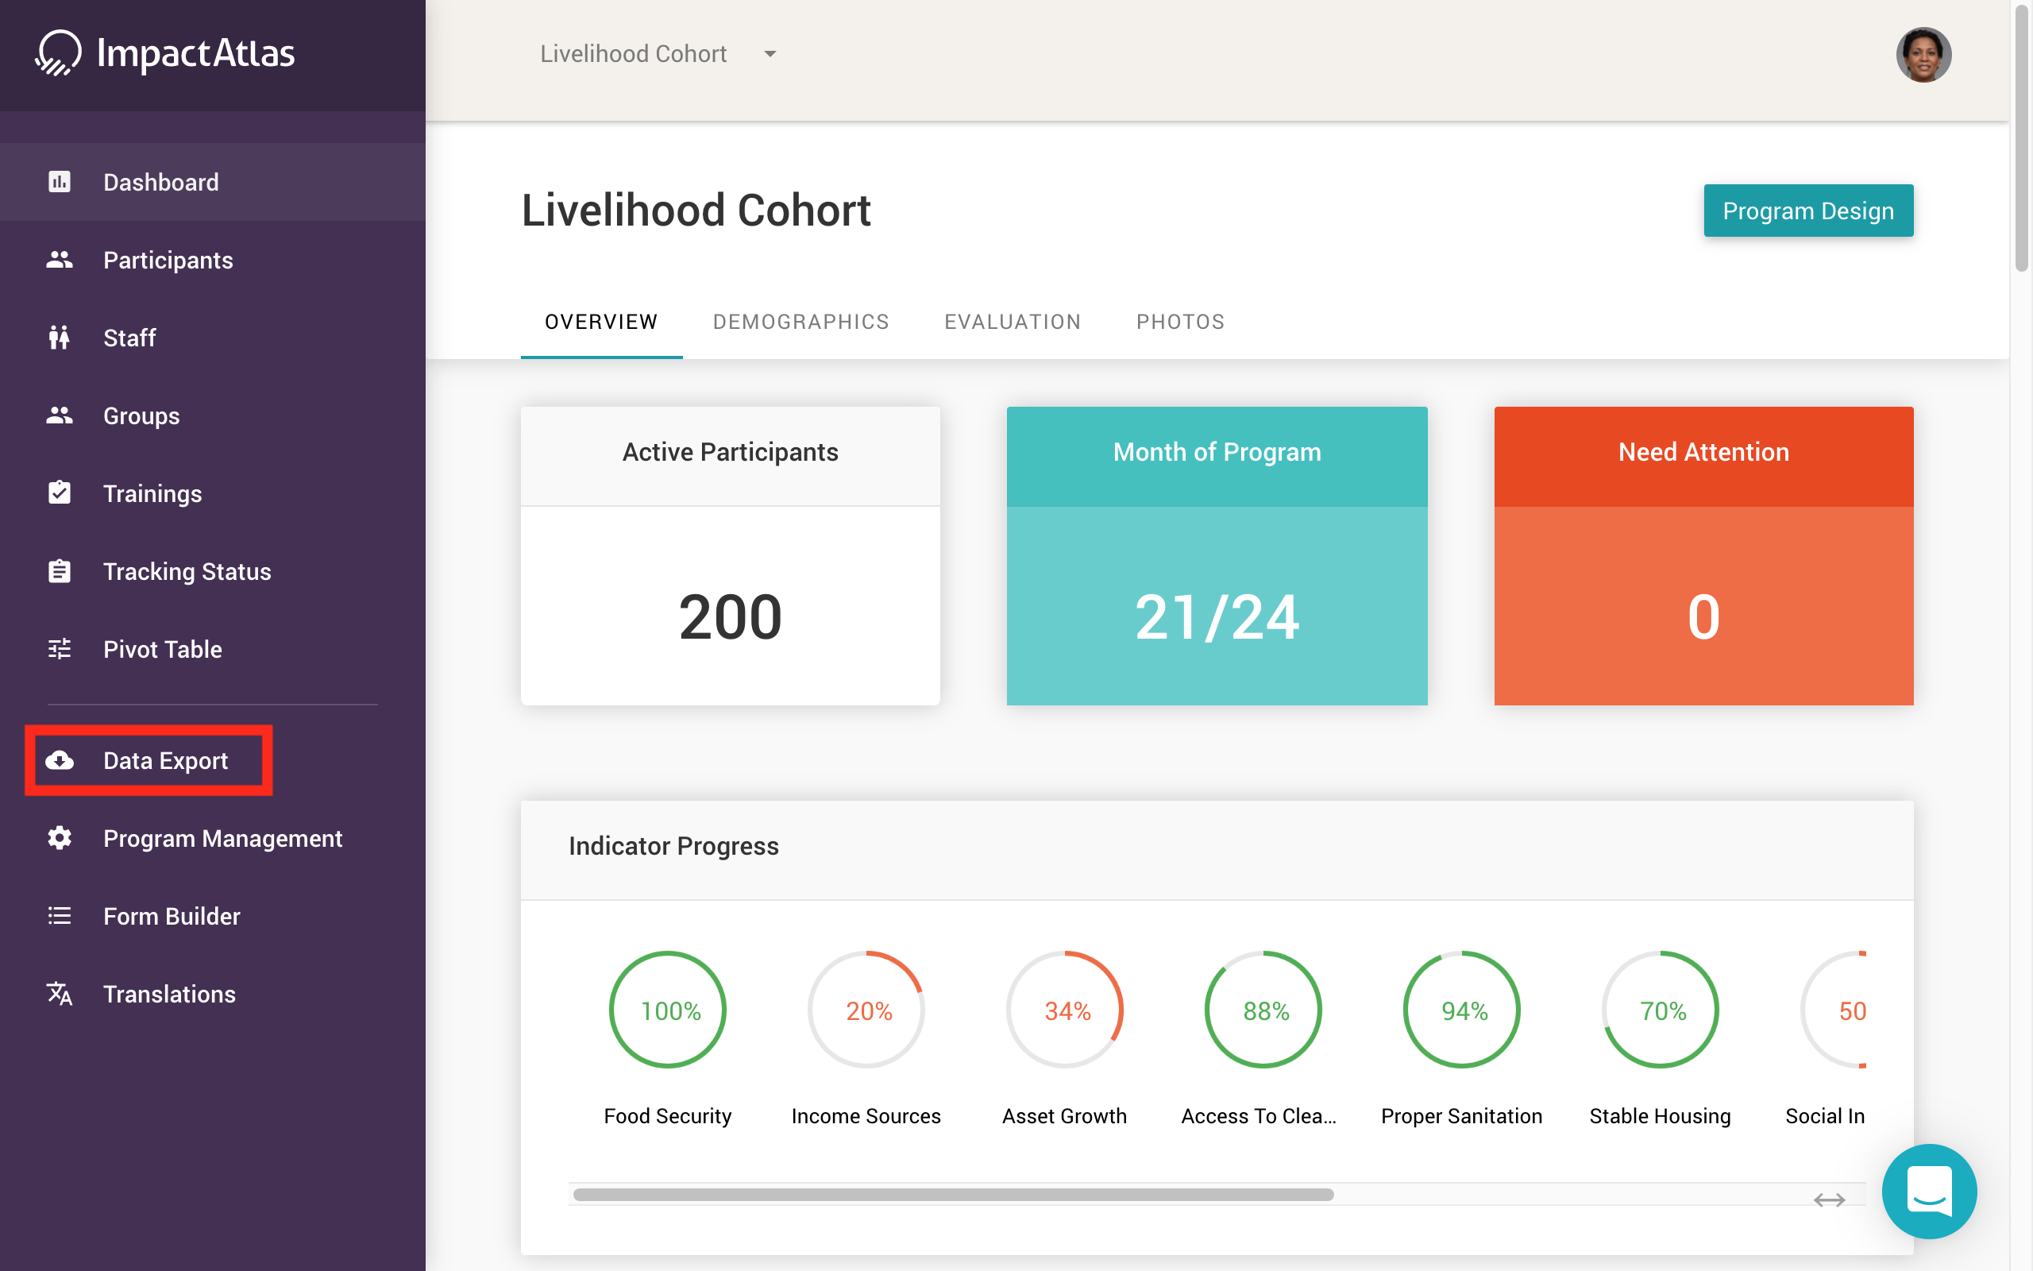Click the Program Management gear icon
Image resolution: width=2033 pixels, height=1271 pixels.
click(59, 838)
